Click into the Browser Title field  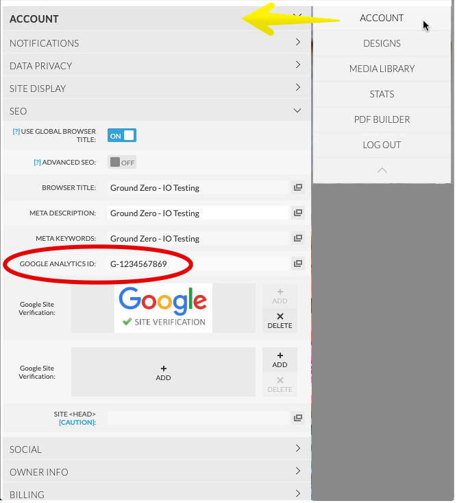[x=199, y=189]
